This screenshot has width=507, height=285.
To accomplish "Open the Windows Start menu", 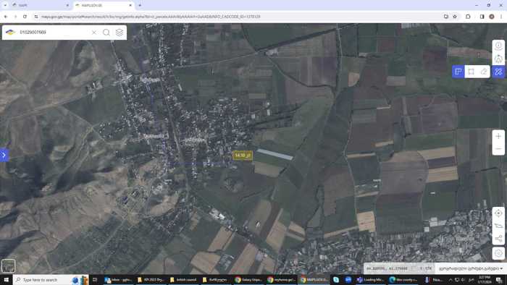I will click(x=6, y=280).
